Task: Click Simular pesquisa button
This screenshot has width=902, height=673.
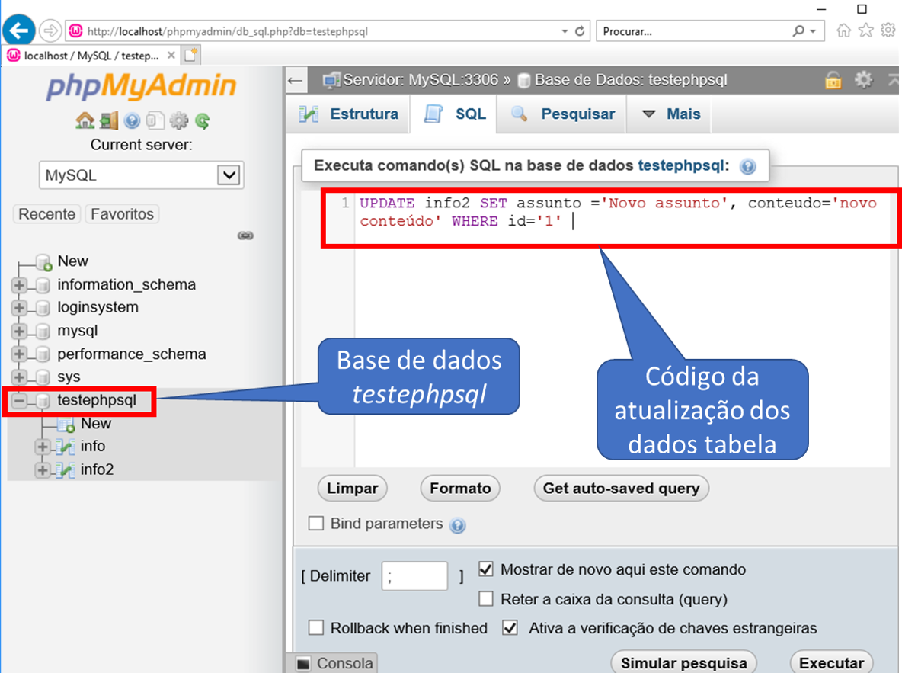Action: [x=684, y=662]
